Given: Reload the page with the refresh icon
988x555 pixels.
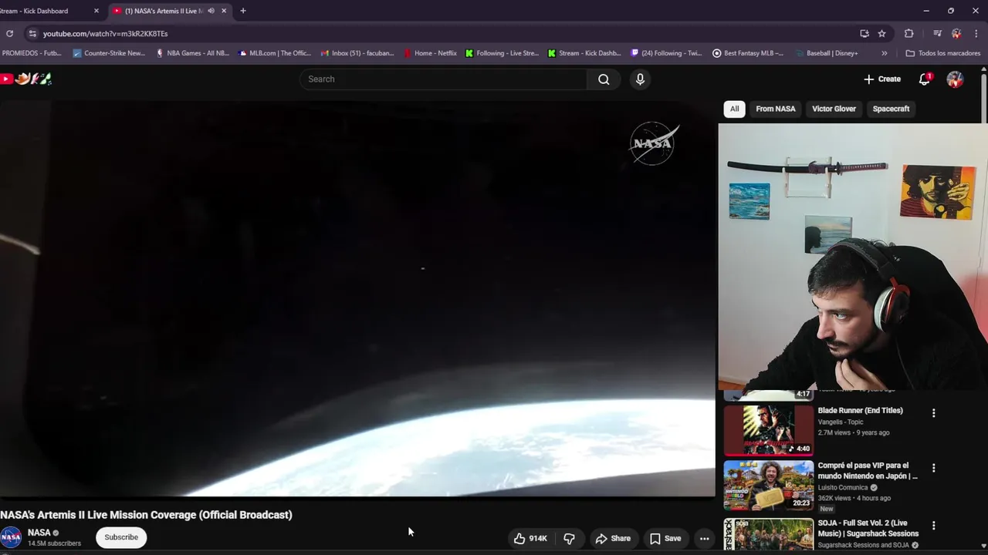Looking at the screenshot, I should pos(9,33).
